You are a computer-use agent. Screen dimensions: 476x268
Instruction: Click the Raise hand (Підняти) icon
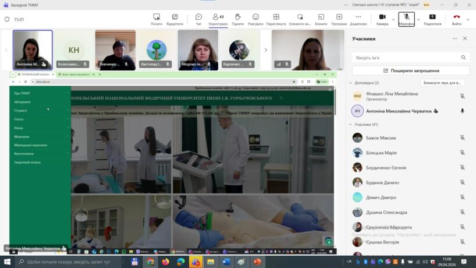(237, 19)
